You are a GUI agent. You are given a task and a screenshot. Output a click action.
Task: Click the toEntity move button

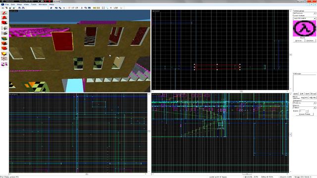tap(313, 98)
